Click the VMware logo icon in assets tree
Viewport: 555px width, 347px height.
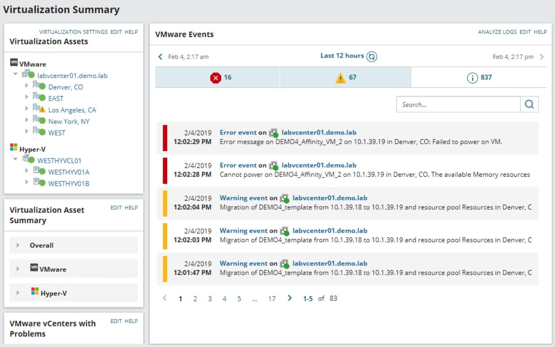click(x=14, y=62)
